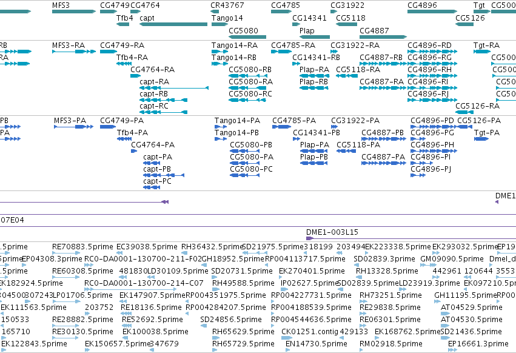Select the Tfb4 gene label
The height and width of the screenshot is (353, 516).
coord(125,18)
